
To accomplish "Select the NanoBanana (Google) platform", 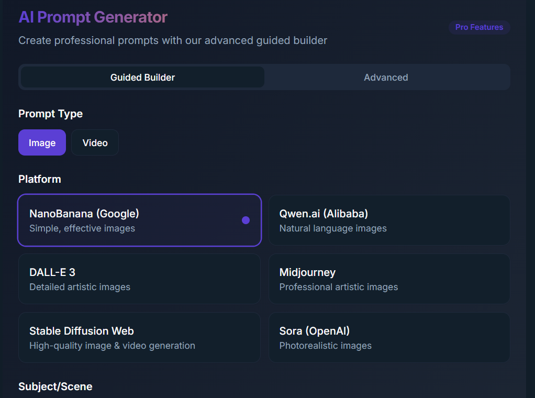I will pyautogui.click(x=139, y=220).
